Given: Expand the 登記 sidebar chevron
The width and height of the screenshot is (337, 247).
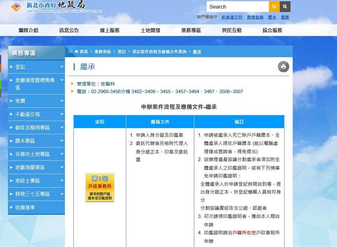Looking at the screenshot, I should coord(62,67).
